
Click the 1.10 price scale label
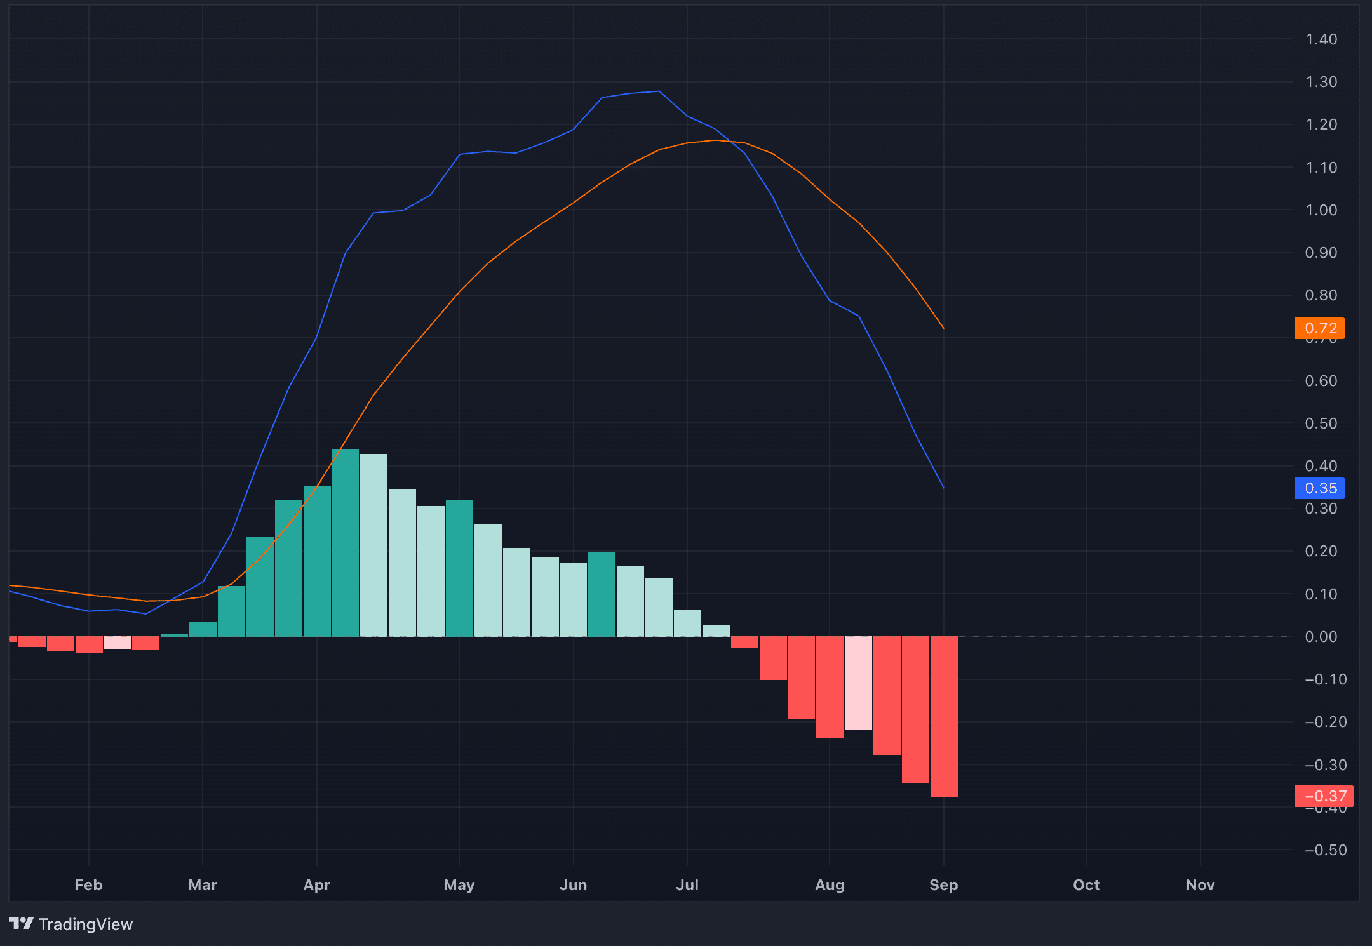coord(1321,168)
